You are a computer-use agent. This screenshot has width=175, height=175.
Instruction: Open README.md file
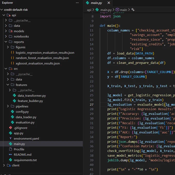pyautogui.click(x=23, y=155)
